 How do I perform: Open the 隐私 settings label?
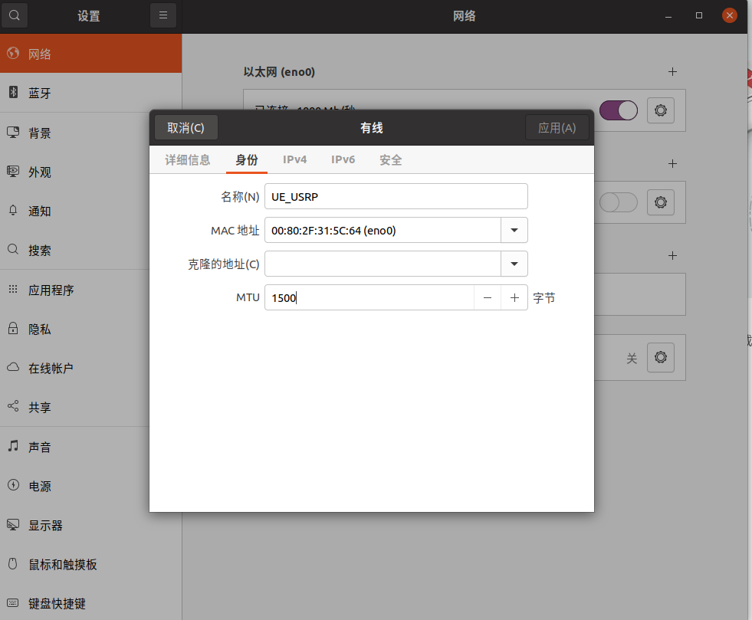pyautogui.click(x=40, y=329)
